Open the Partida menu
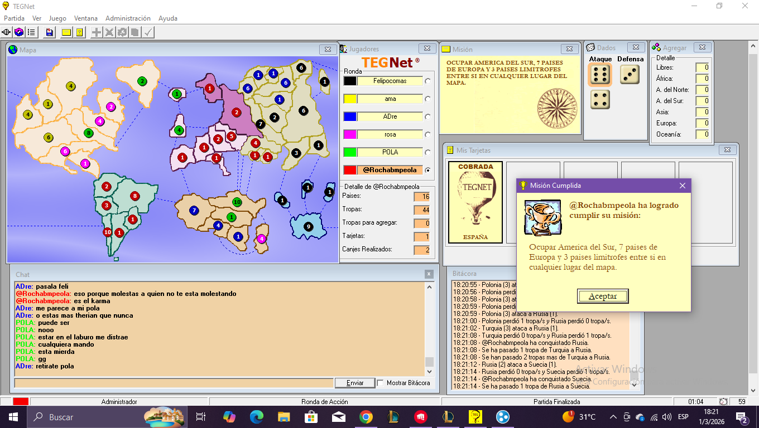Image resolution: width=759 pixels, height=428 pixels. (14, 18)
